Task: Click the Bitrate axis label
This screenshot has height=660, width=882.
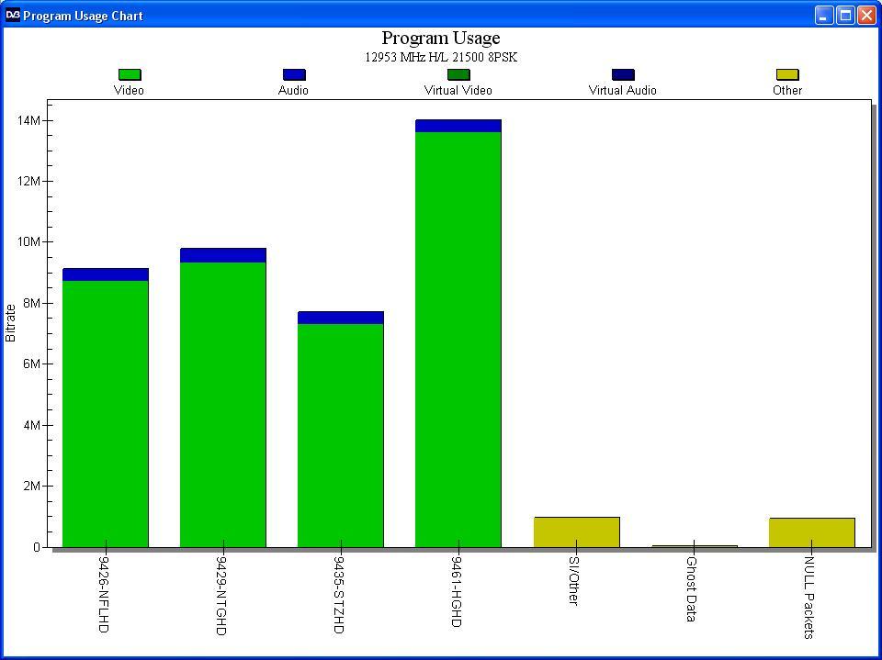Action: pos(11,323)
